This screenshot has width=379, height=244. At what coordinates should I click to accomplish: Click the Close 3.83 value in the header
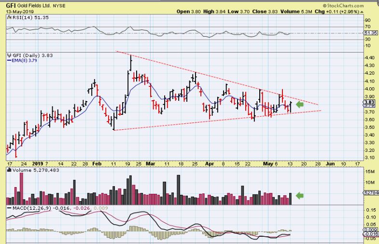click(265, 12)
